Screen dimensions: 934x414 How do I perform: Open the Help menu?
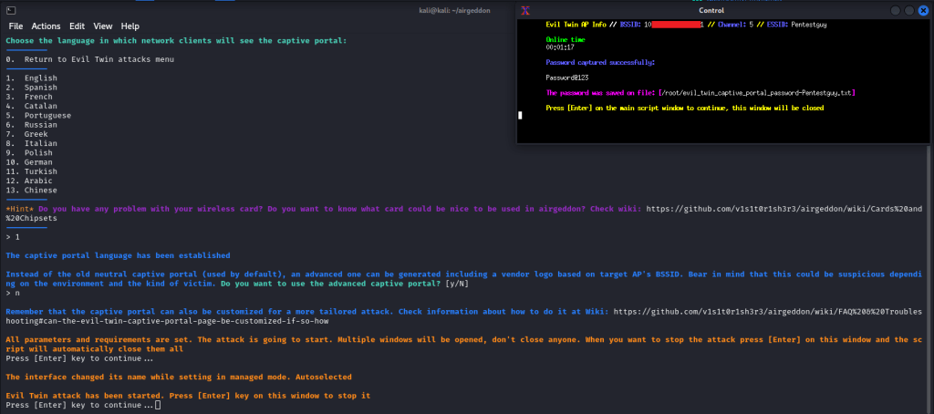[130, 26]
